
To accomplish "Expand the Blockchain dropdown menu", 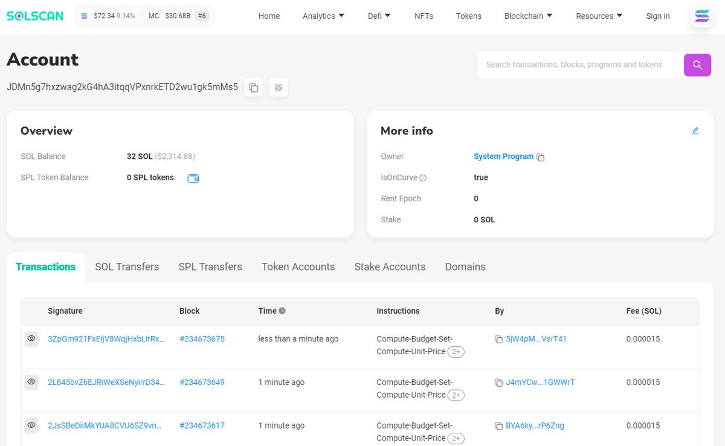I will click(x=529, y=16).
